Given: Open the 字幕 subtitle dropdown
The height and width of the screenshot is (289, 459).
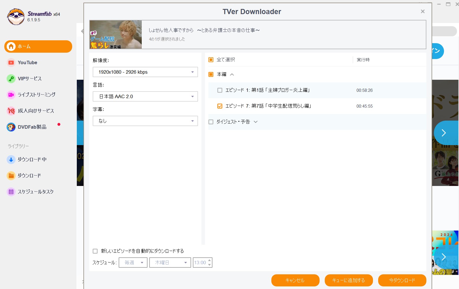Looking at the screenshot, I should point(145,121).
